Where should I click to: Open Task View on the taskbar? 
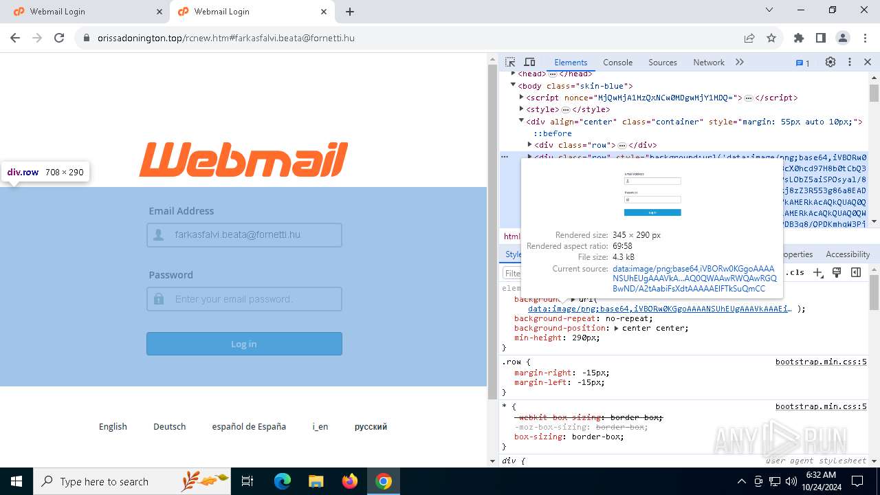point(248,481)
